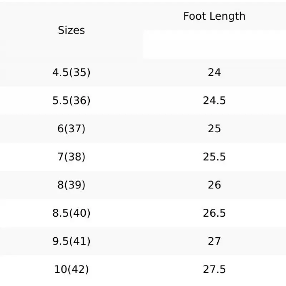Select the 6(37) size cell
Viewport: 286px width, 286px height.
(x=71, y=129)
